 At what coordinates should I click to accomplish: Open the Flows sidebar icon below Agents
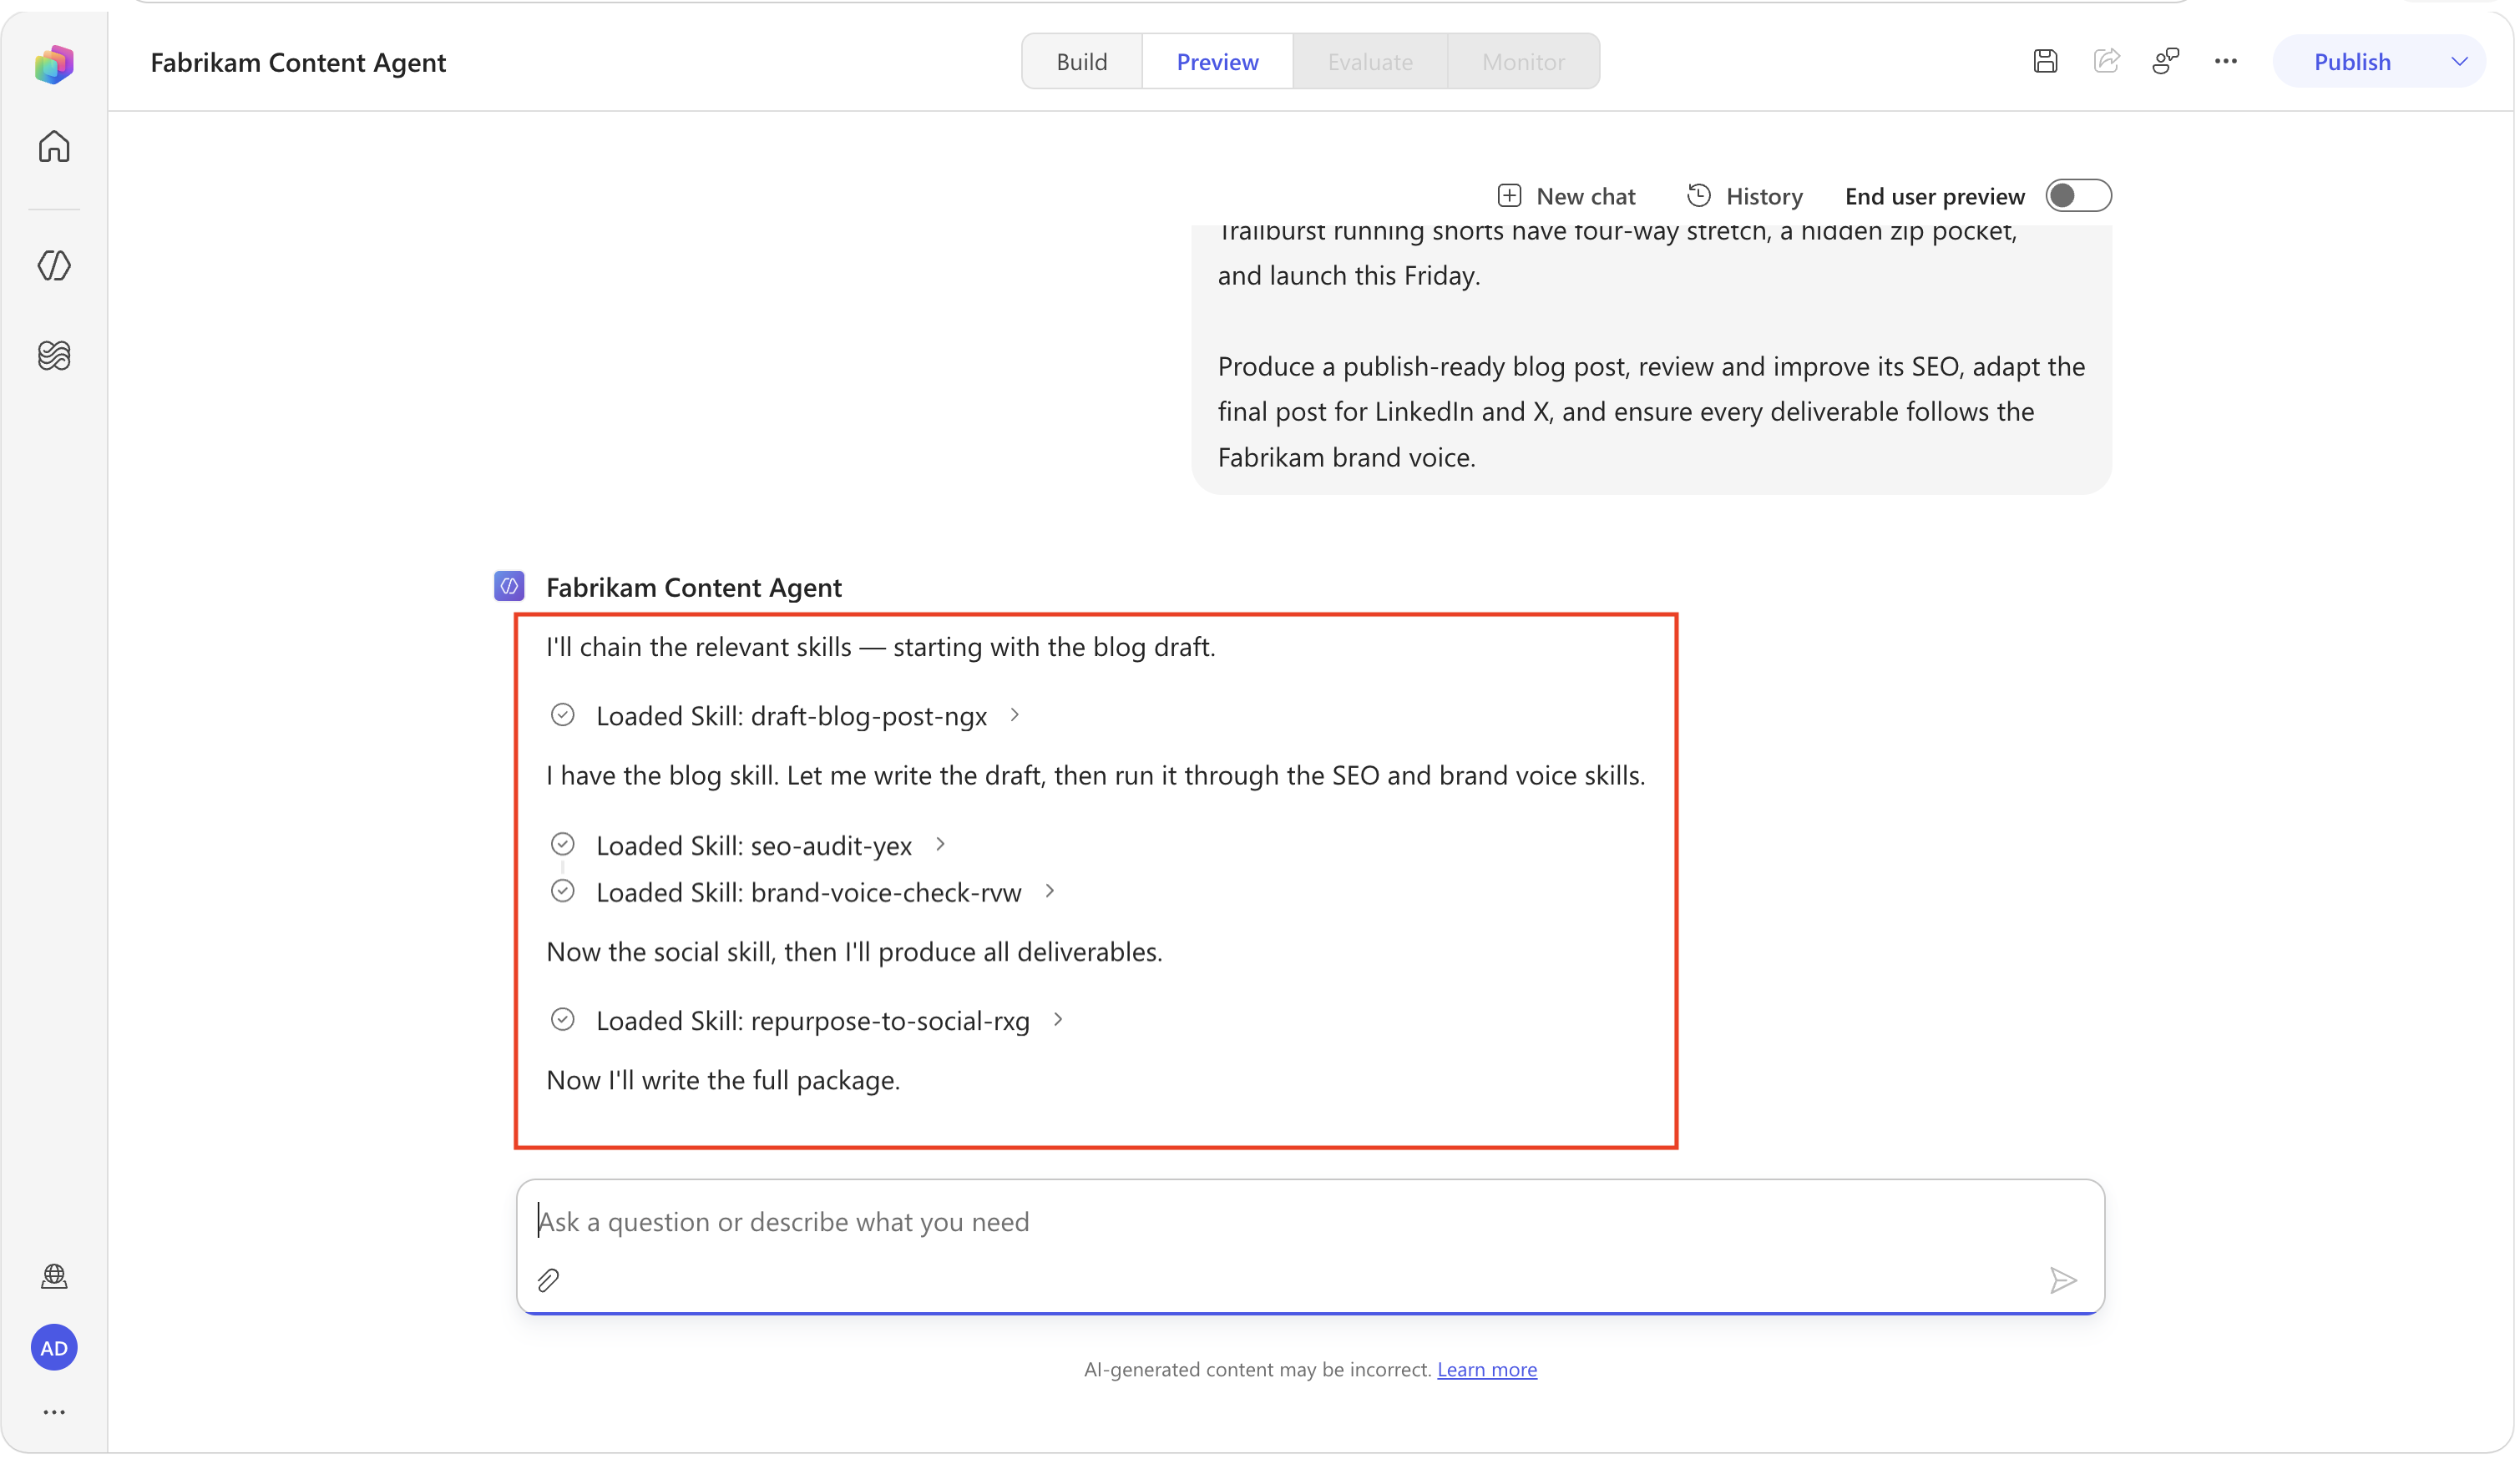coord(54,356)
